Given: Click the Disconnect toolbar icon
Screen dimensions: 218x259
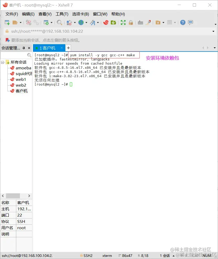Looking at the screenshot, I should tap(29, 22).
